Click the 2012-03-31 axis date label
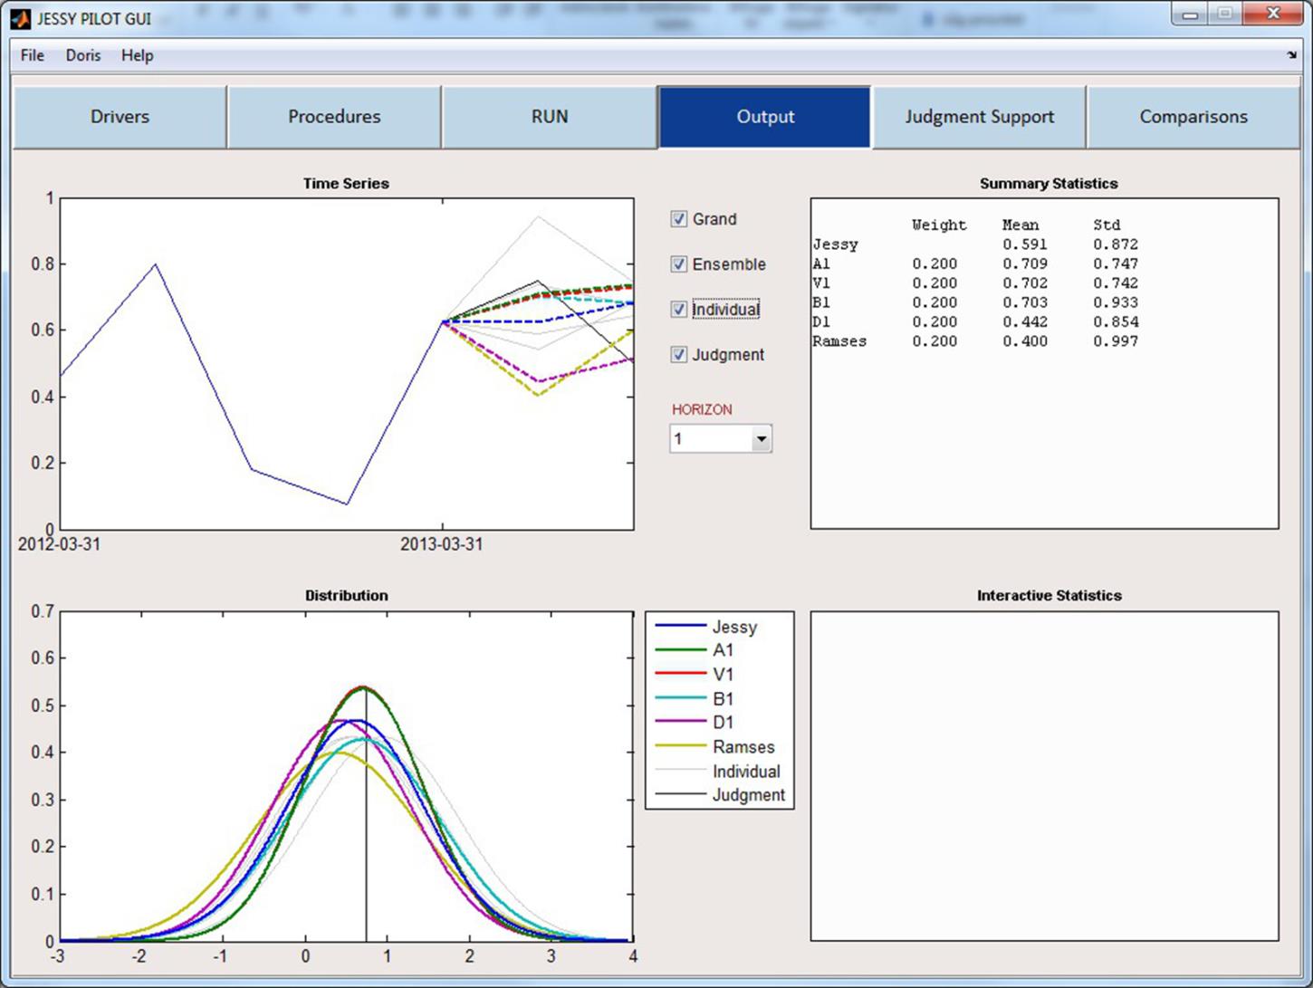1313x988 pixels. 59,544
